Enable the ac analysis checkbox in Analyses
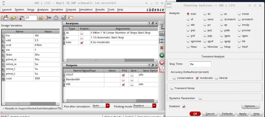 (x=81, y=38)
